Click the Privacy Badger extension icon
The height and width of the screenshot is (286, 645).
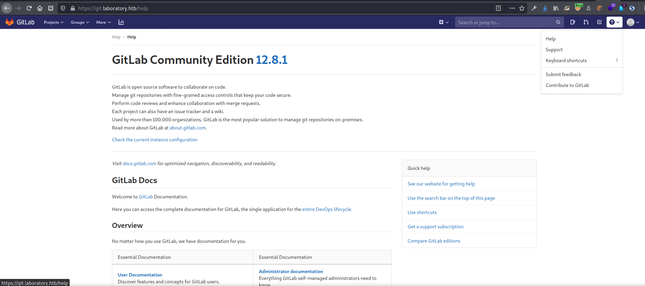(x=567, y=8)
